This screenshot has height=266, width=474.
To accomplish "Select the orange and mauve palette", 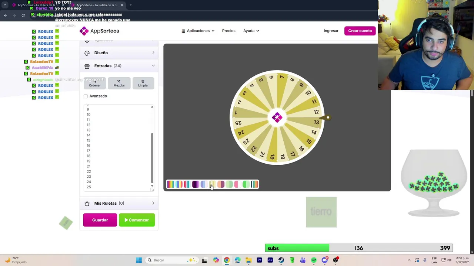I will [221, 184].
